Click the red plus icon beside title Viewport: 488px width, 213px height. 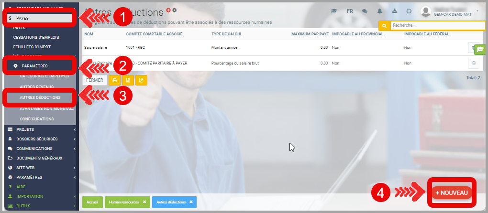click(x=168, y=10)
